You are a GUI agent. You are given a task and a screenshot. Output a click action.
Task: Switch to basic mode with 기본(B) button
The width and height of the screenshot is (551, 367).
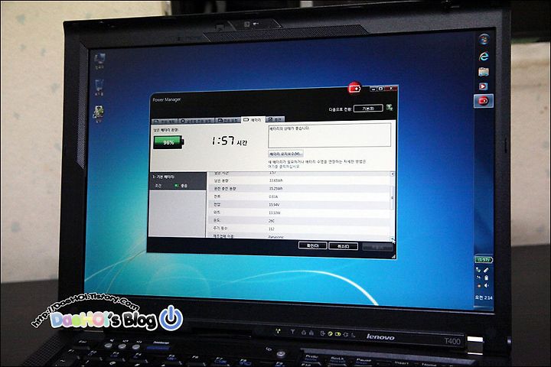tap(368, 108)
